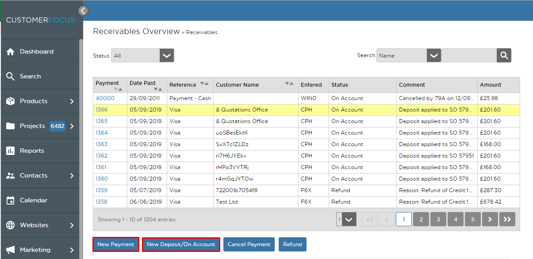Open payment 1359 link
Image resolution: width=533 pixels, height=259 pixels.
click(x=101, y=190)
